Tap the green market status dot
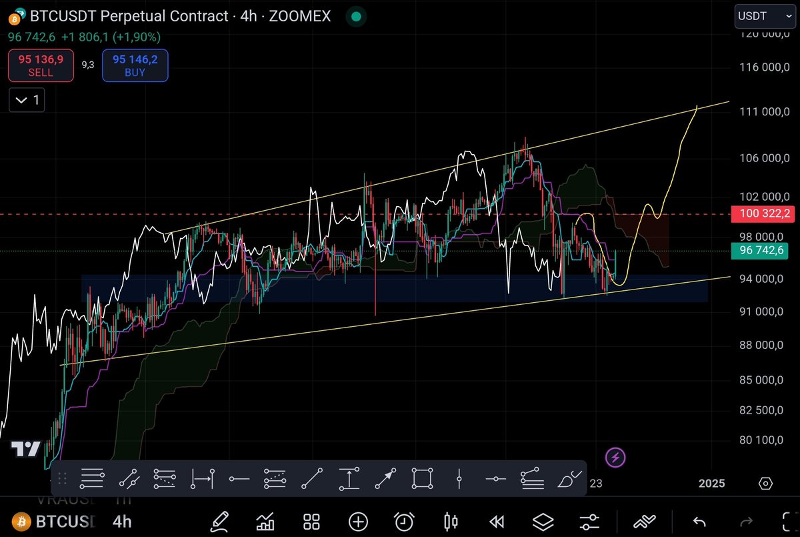800x537 pixels. [357, 16]
